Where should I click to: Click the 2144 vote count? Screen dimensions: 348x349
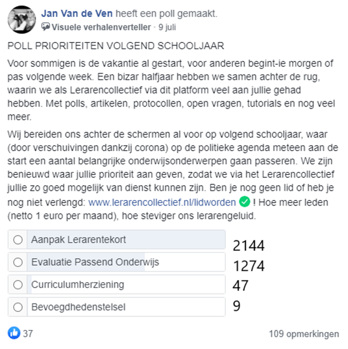[x=249, y=246]
